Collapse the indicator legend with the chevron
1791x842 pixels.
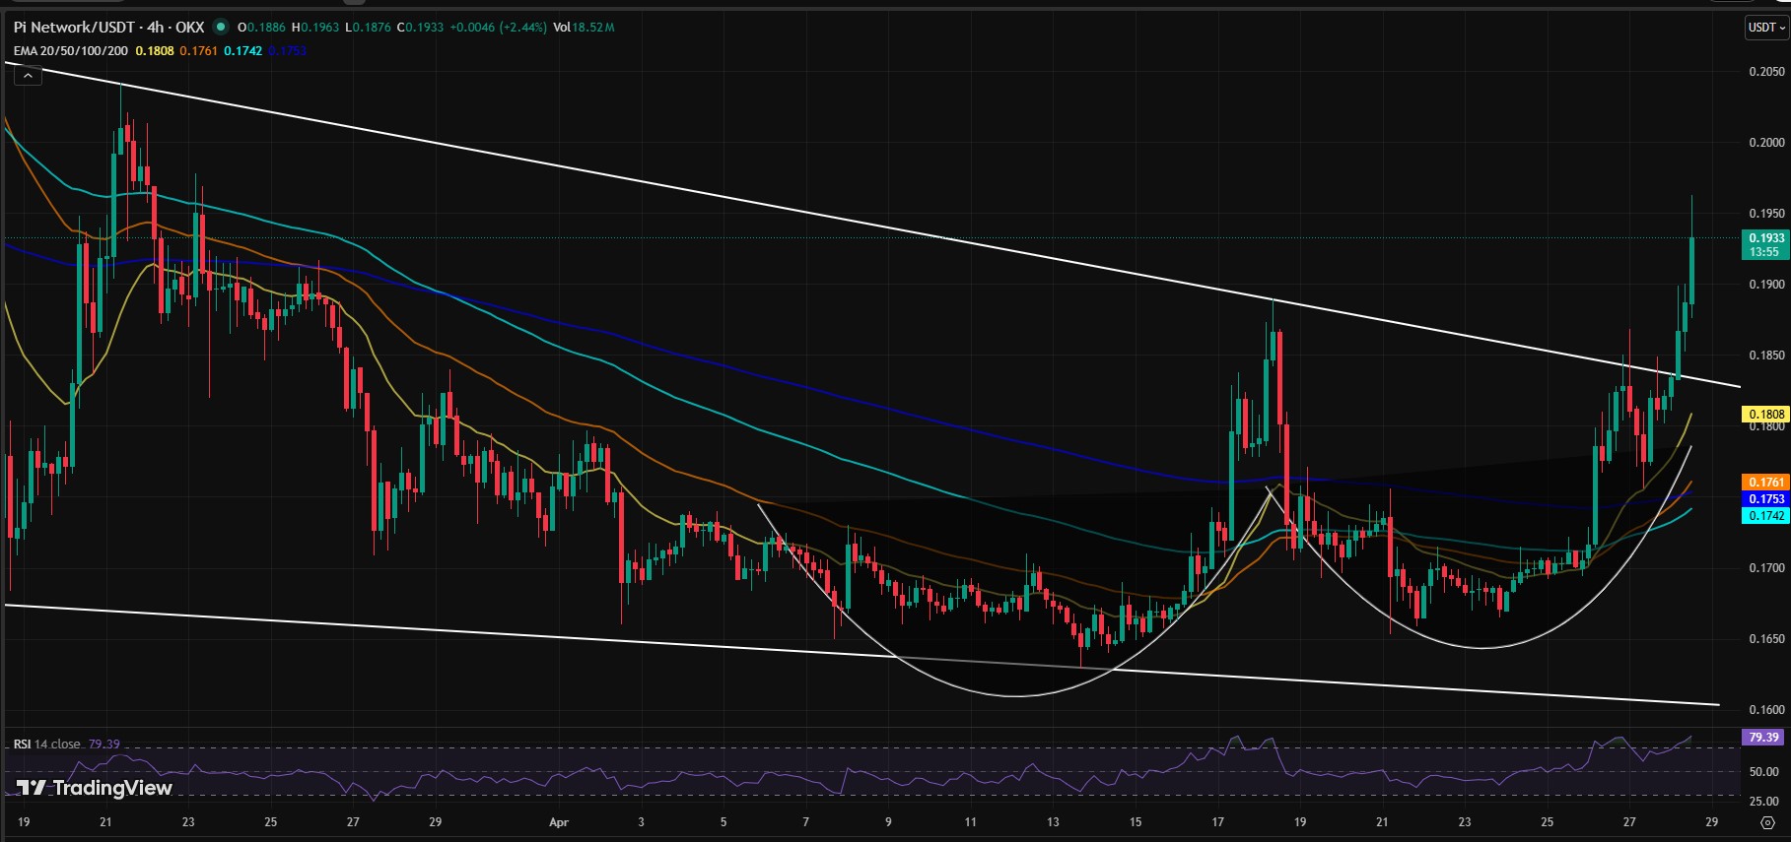(28, 76)
